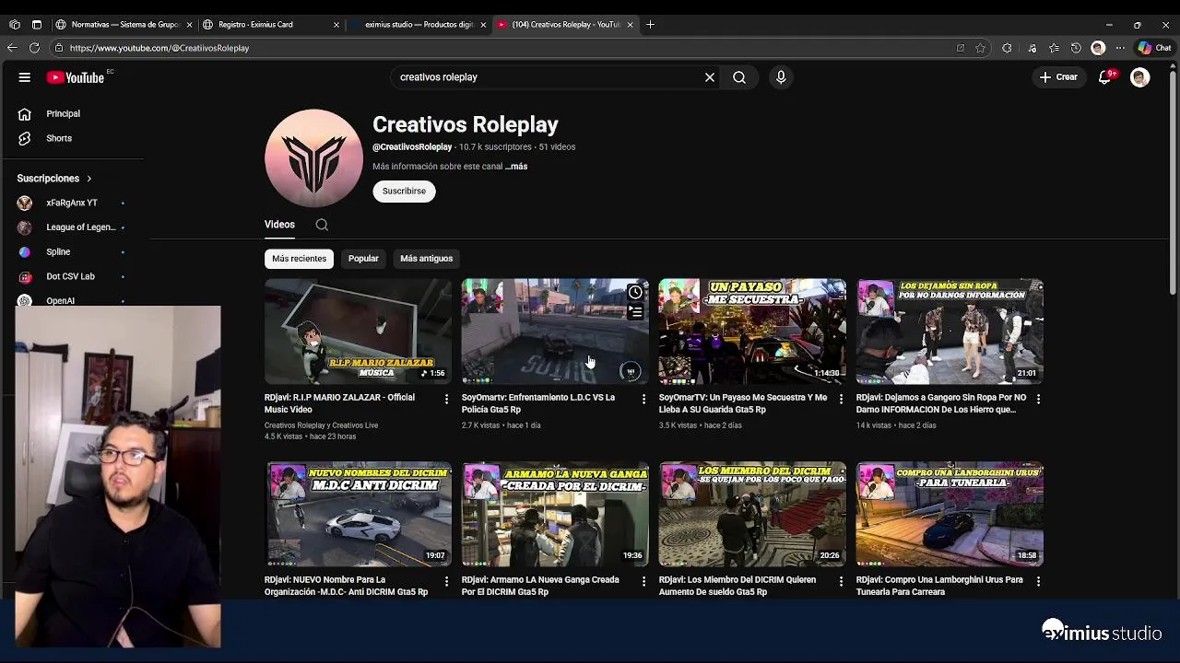Select the Videos channel tab
This screenshot has height=663, width=1180.
pos(279,225)
